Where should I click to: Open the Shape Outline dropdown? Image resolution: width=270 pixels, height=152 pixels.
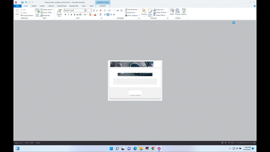coord(161,12)
